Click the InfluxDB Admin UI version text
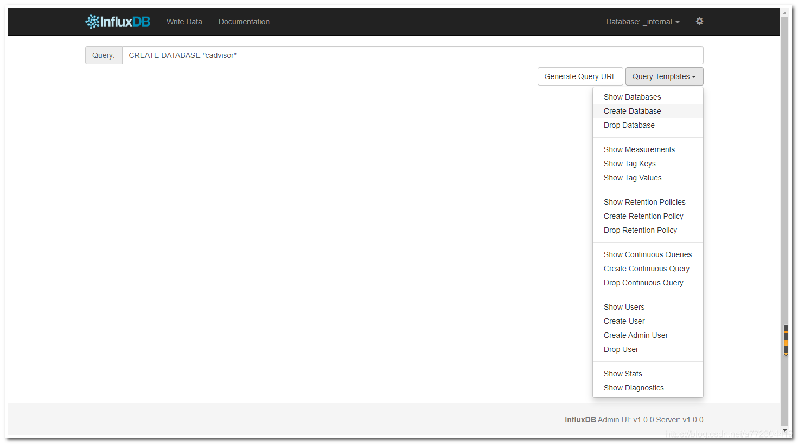 (634, 420)
